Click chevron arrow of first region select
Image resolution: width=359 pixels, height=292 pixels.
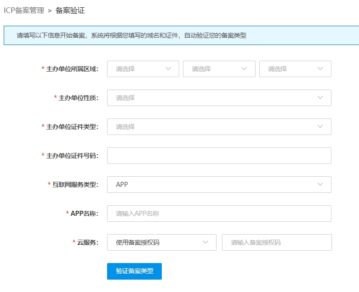tap(168, 69)
